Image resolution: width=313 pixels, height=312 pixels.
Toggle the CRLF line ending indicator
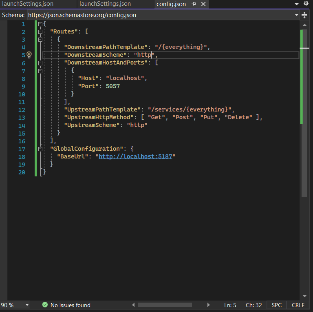coord(298,305)
